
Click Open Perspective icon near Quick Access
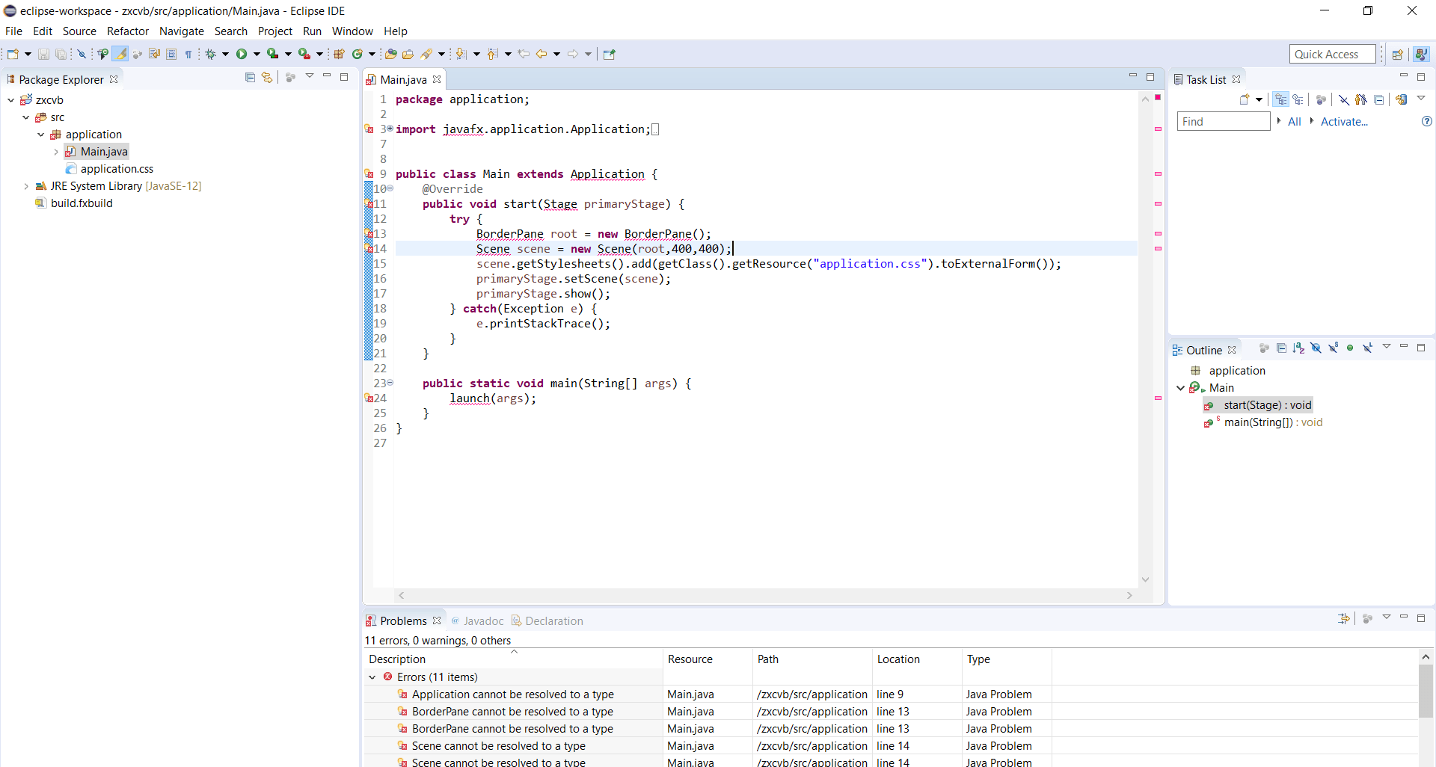tap(1397, 54)
